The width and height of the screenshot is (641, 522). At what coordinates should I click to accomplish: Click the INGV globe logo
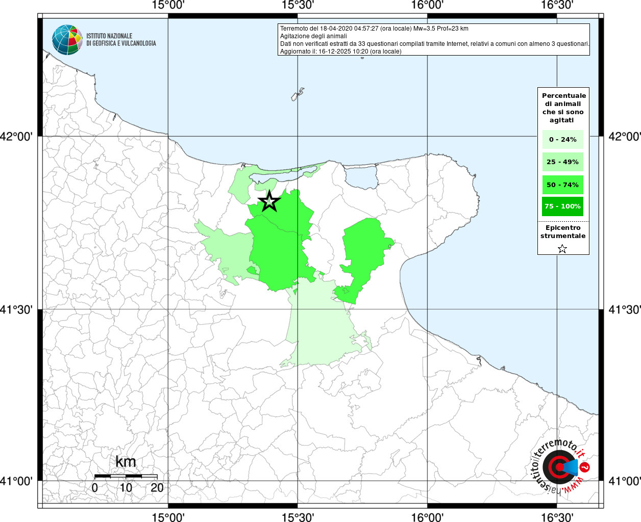pyautogui.click(x=67, y=40)
